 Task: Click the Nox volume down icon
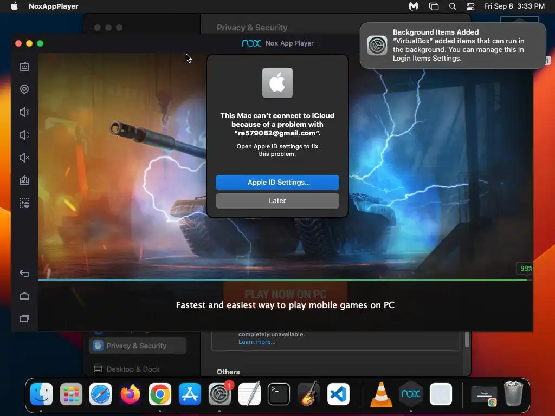point(24,135)
